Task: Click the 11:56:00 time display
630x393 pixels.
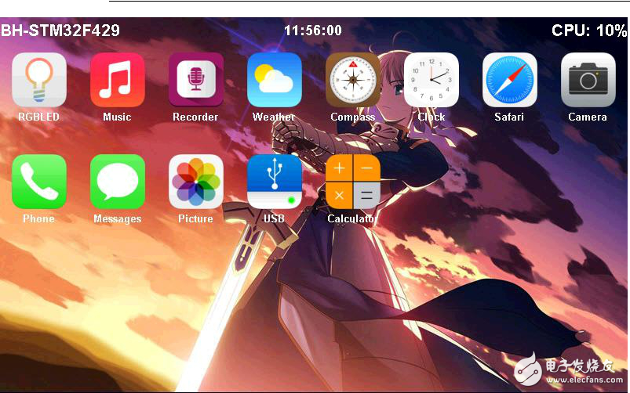Action: point(312,31)
